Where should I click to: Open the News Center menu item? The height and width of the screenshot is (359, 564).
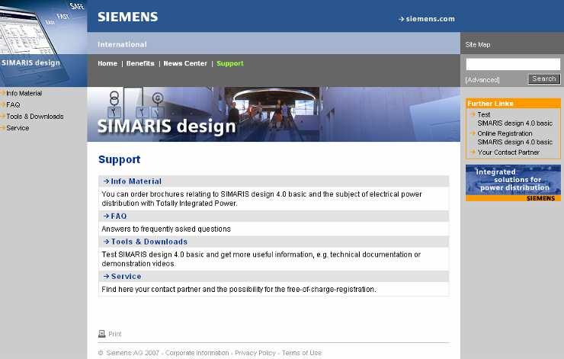pos(185,63)
